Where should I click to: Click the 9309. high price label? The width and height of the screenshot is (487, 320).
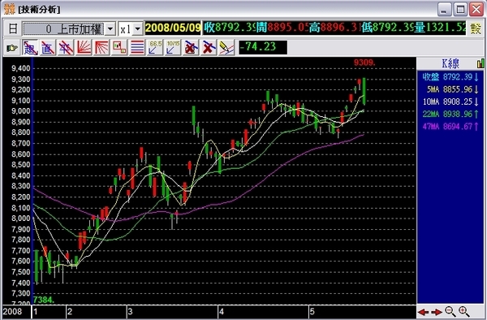(364, 63)
